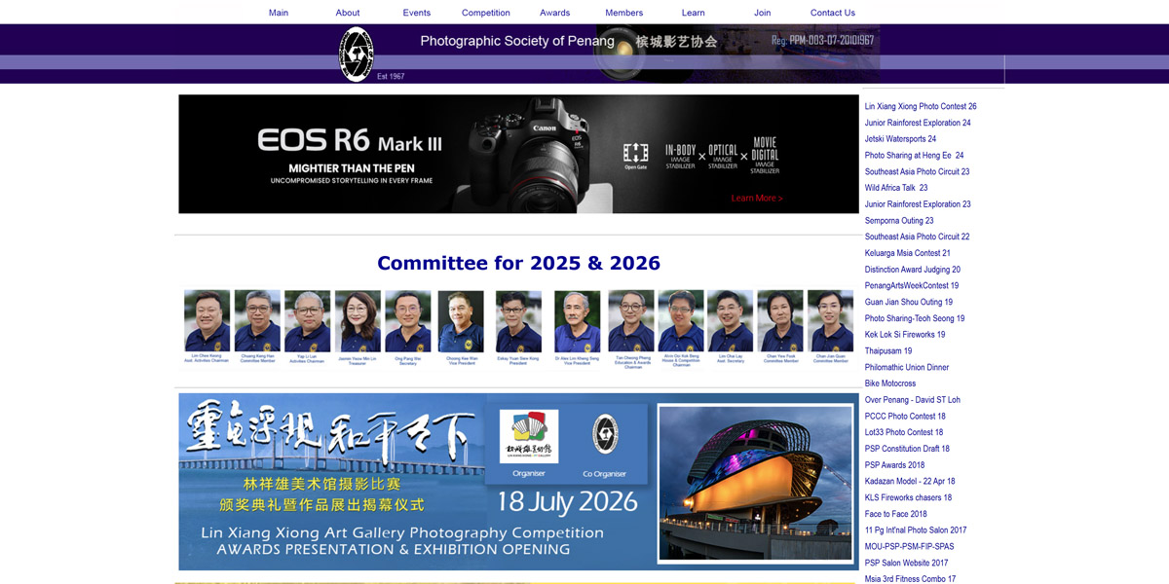
Task: Open PSP Awards 2018 link
Action: coord(895,465)
